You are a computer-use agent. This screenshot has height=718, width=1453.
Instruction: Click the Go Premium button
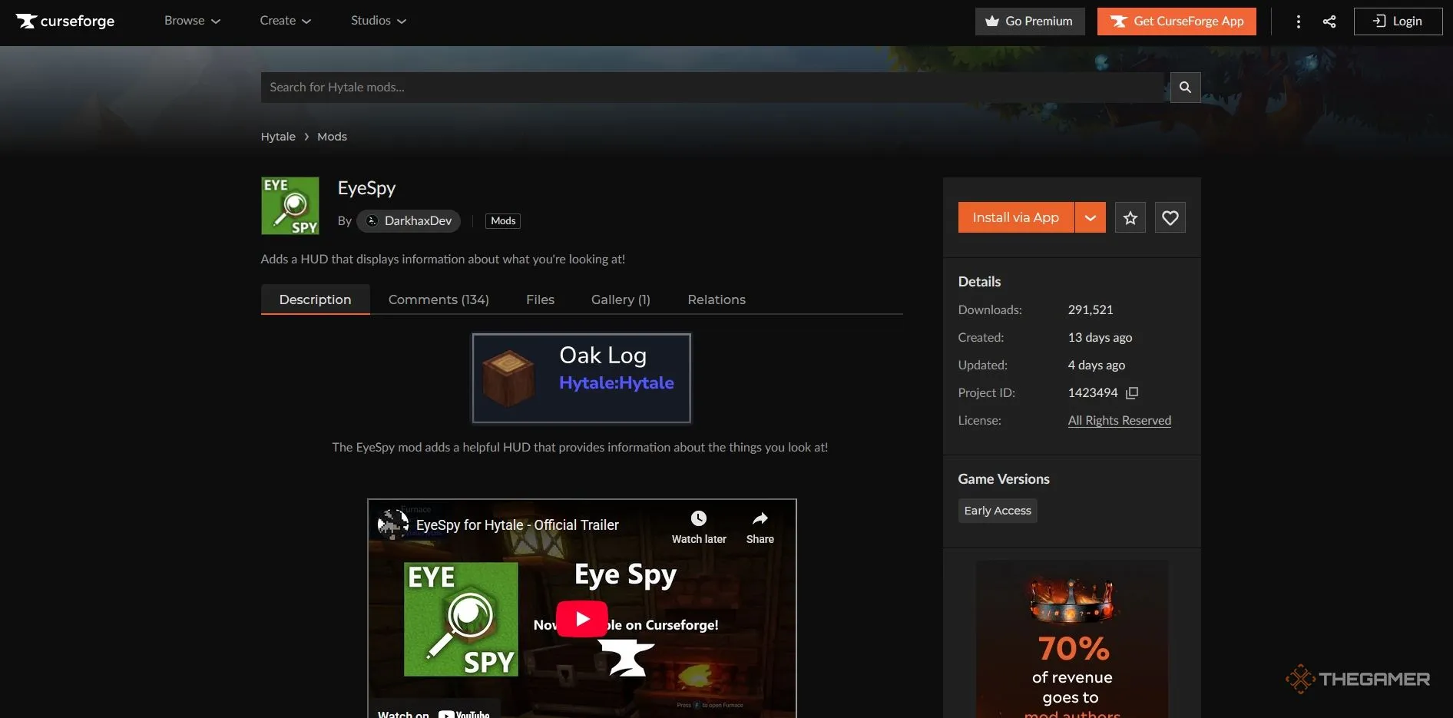(1029, 22)
